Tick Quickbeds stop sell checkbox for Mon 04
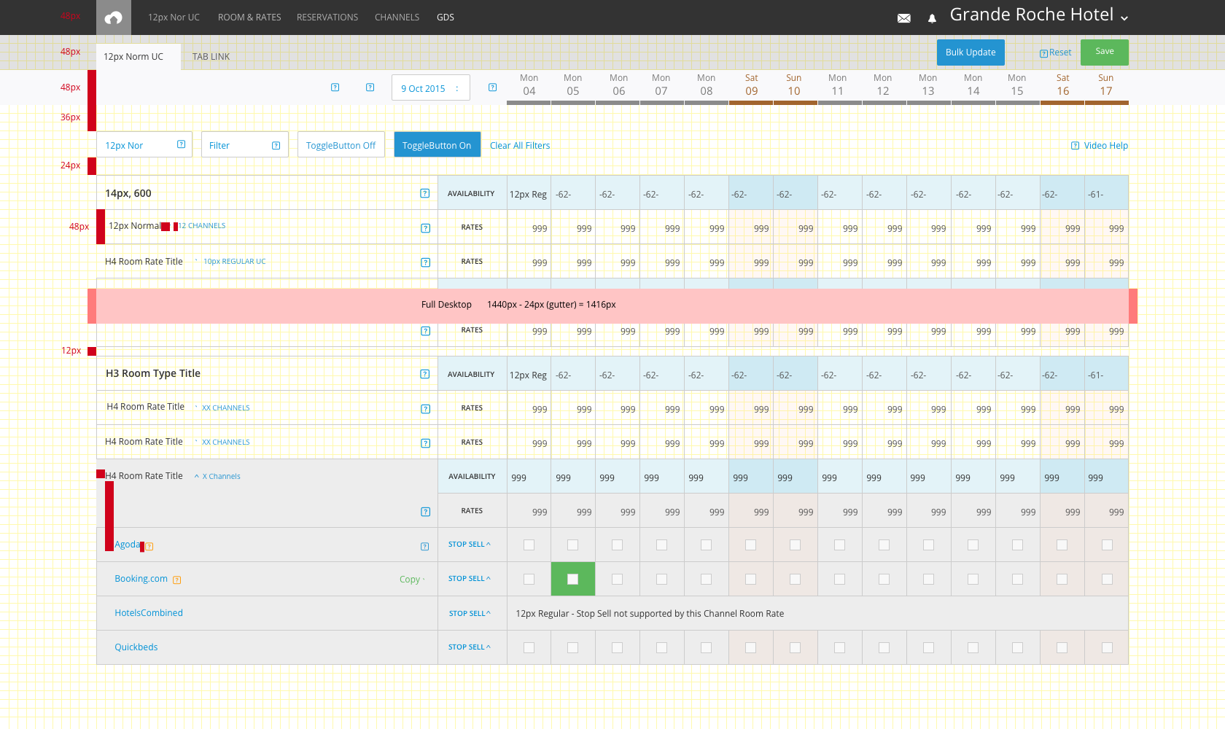 [x=529, y=647]
